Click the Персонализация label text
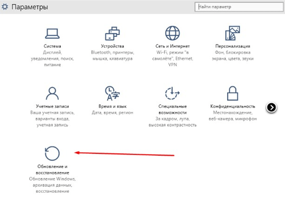285x198 pixels. pyautogui.click(x=233, y=46)
